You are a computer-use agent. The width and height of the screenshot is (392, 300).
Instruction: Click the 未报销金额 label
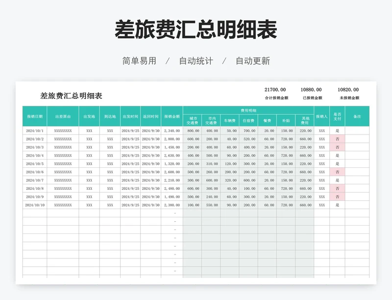[x=349, y=98]
